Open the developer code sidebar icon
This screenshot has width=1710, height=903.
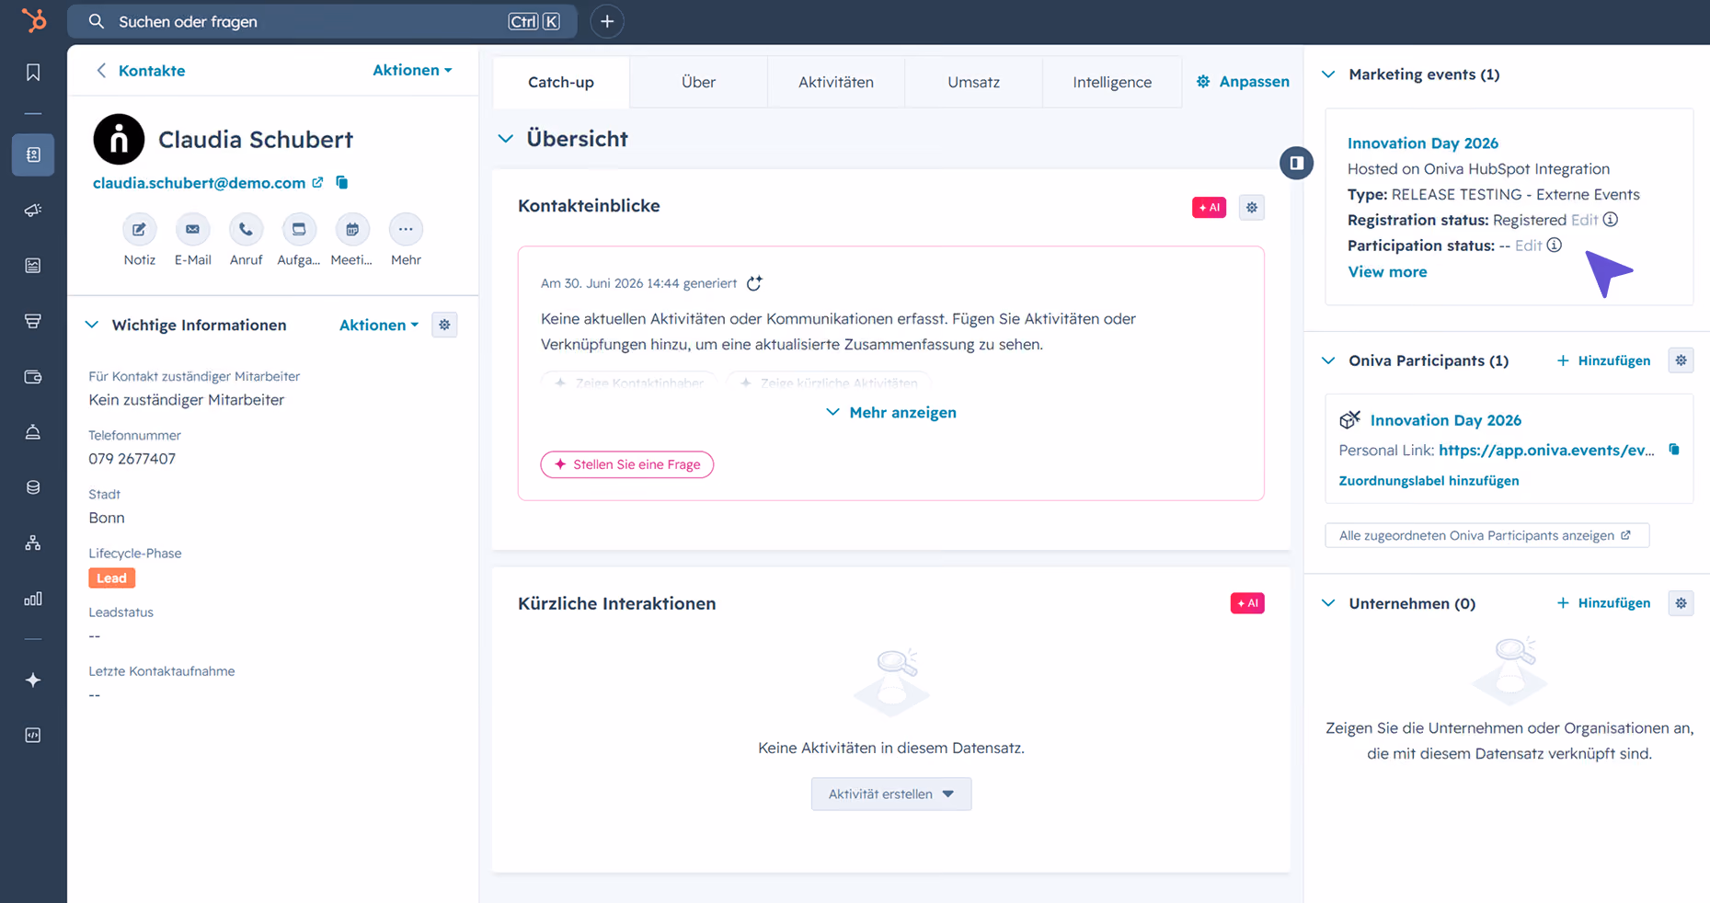(x=33, y=735)
